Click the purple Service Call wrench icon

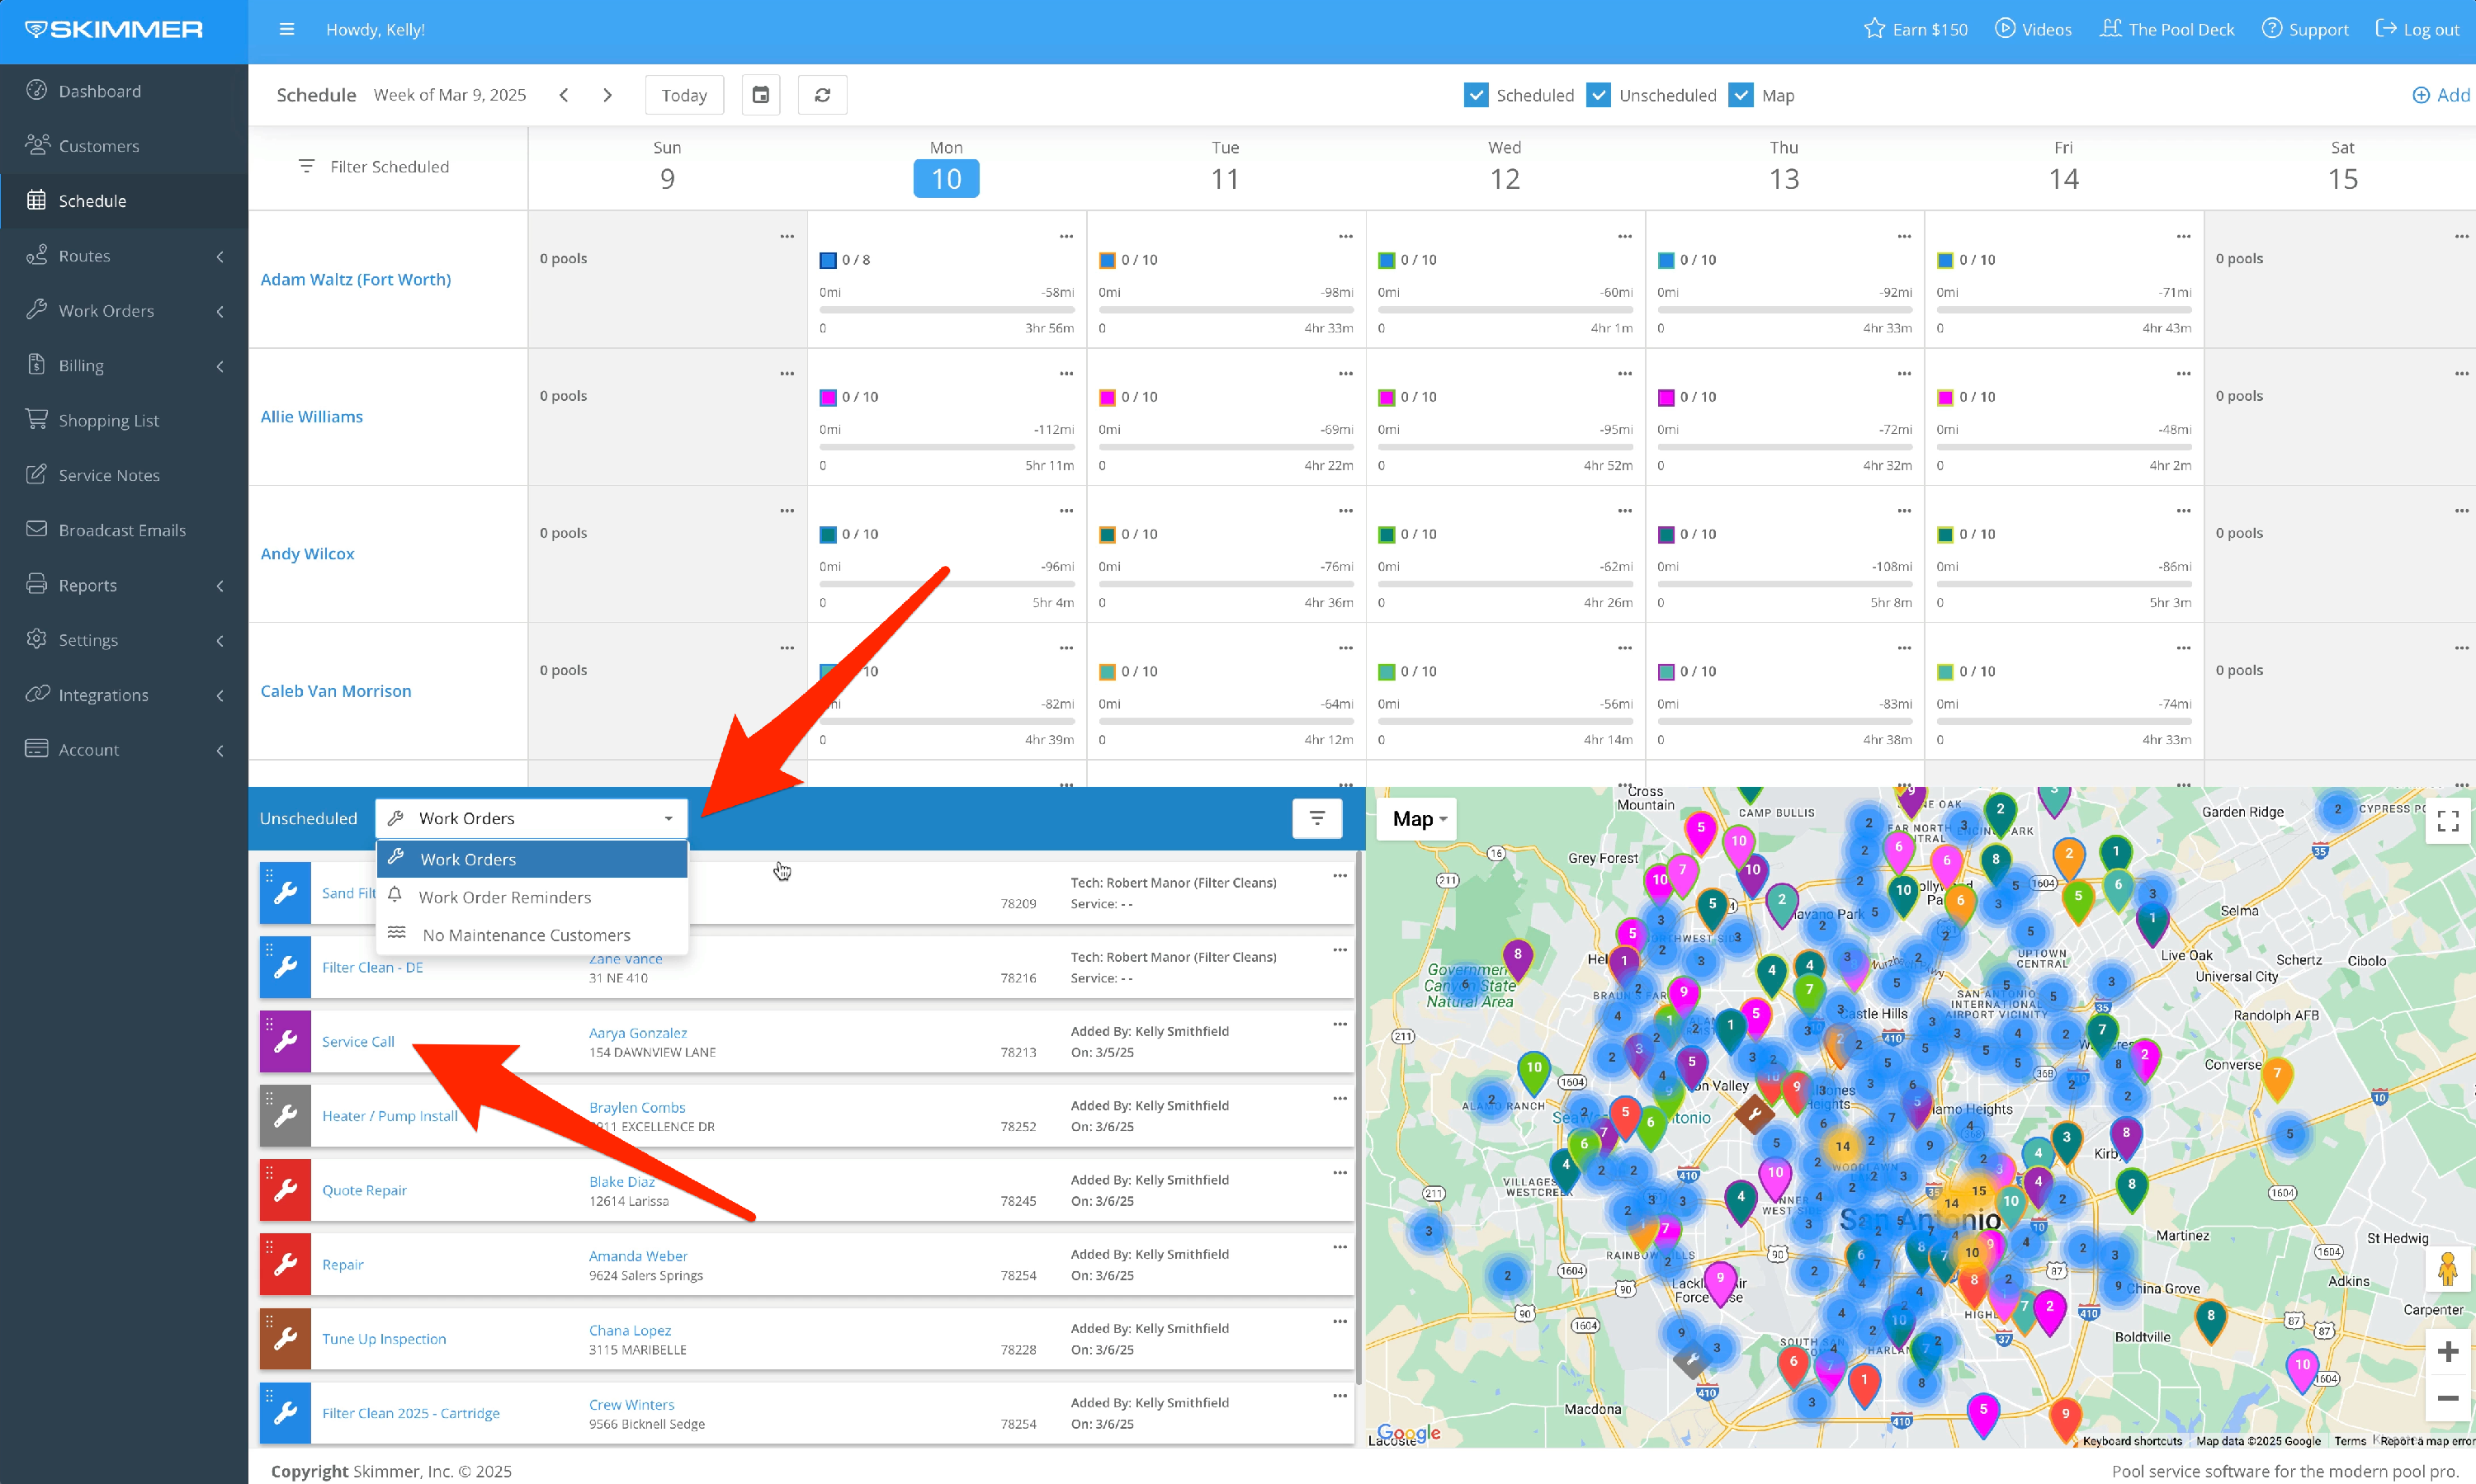pyautogui.click(x=285, y=1041)
